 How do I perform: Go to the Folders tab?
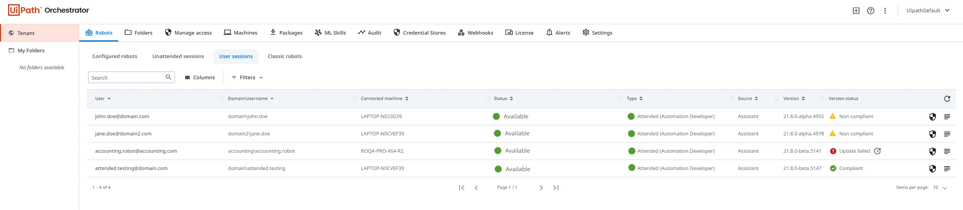pos(139,33)
